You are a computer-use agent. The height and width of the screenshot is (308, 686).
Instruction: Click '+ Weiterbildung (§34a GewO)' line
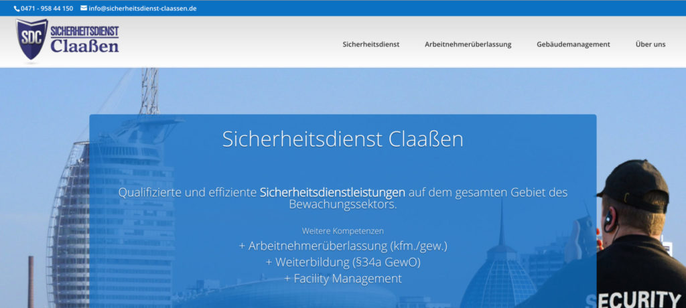(x=343, y=262)
